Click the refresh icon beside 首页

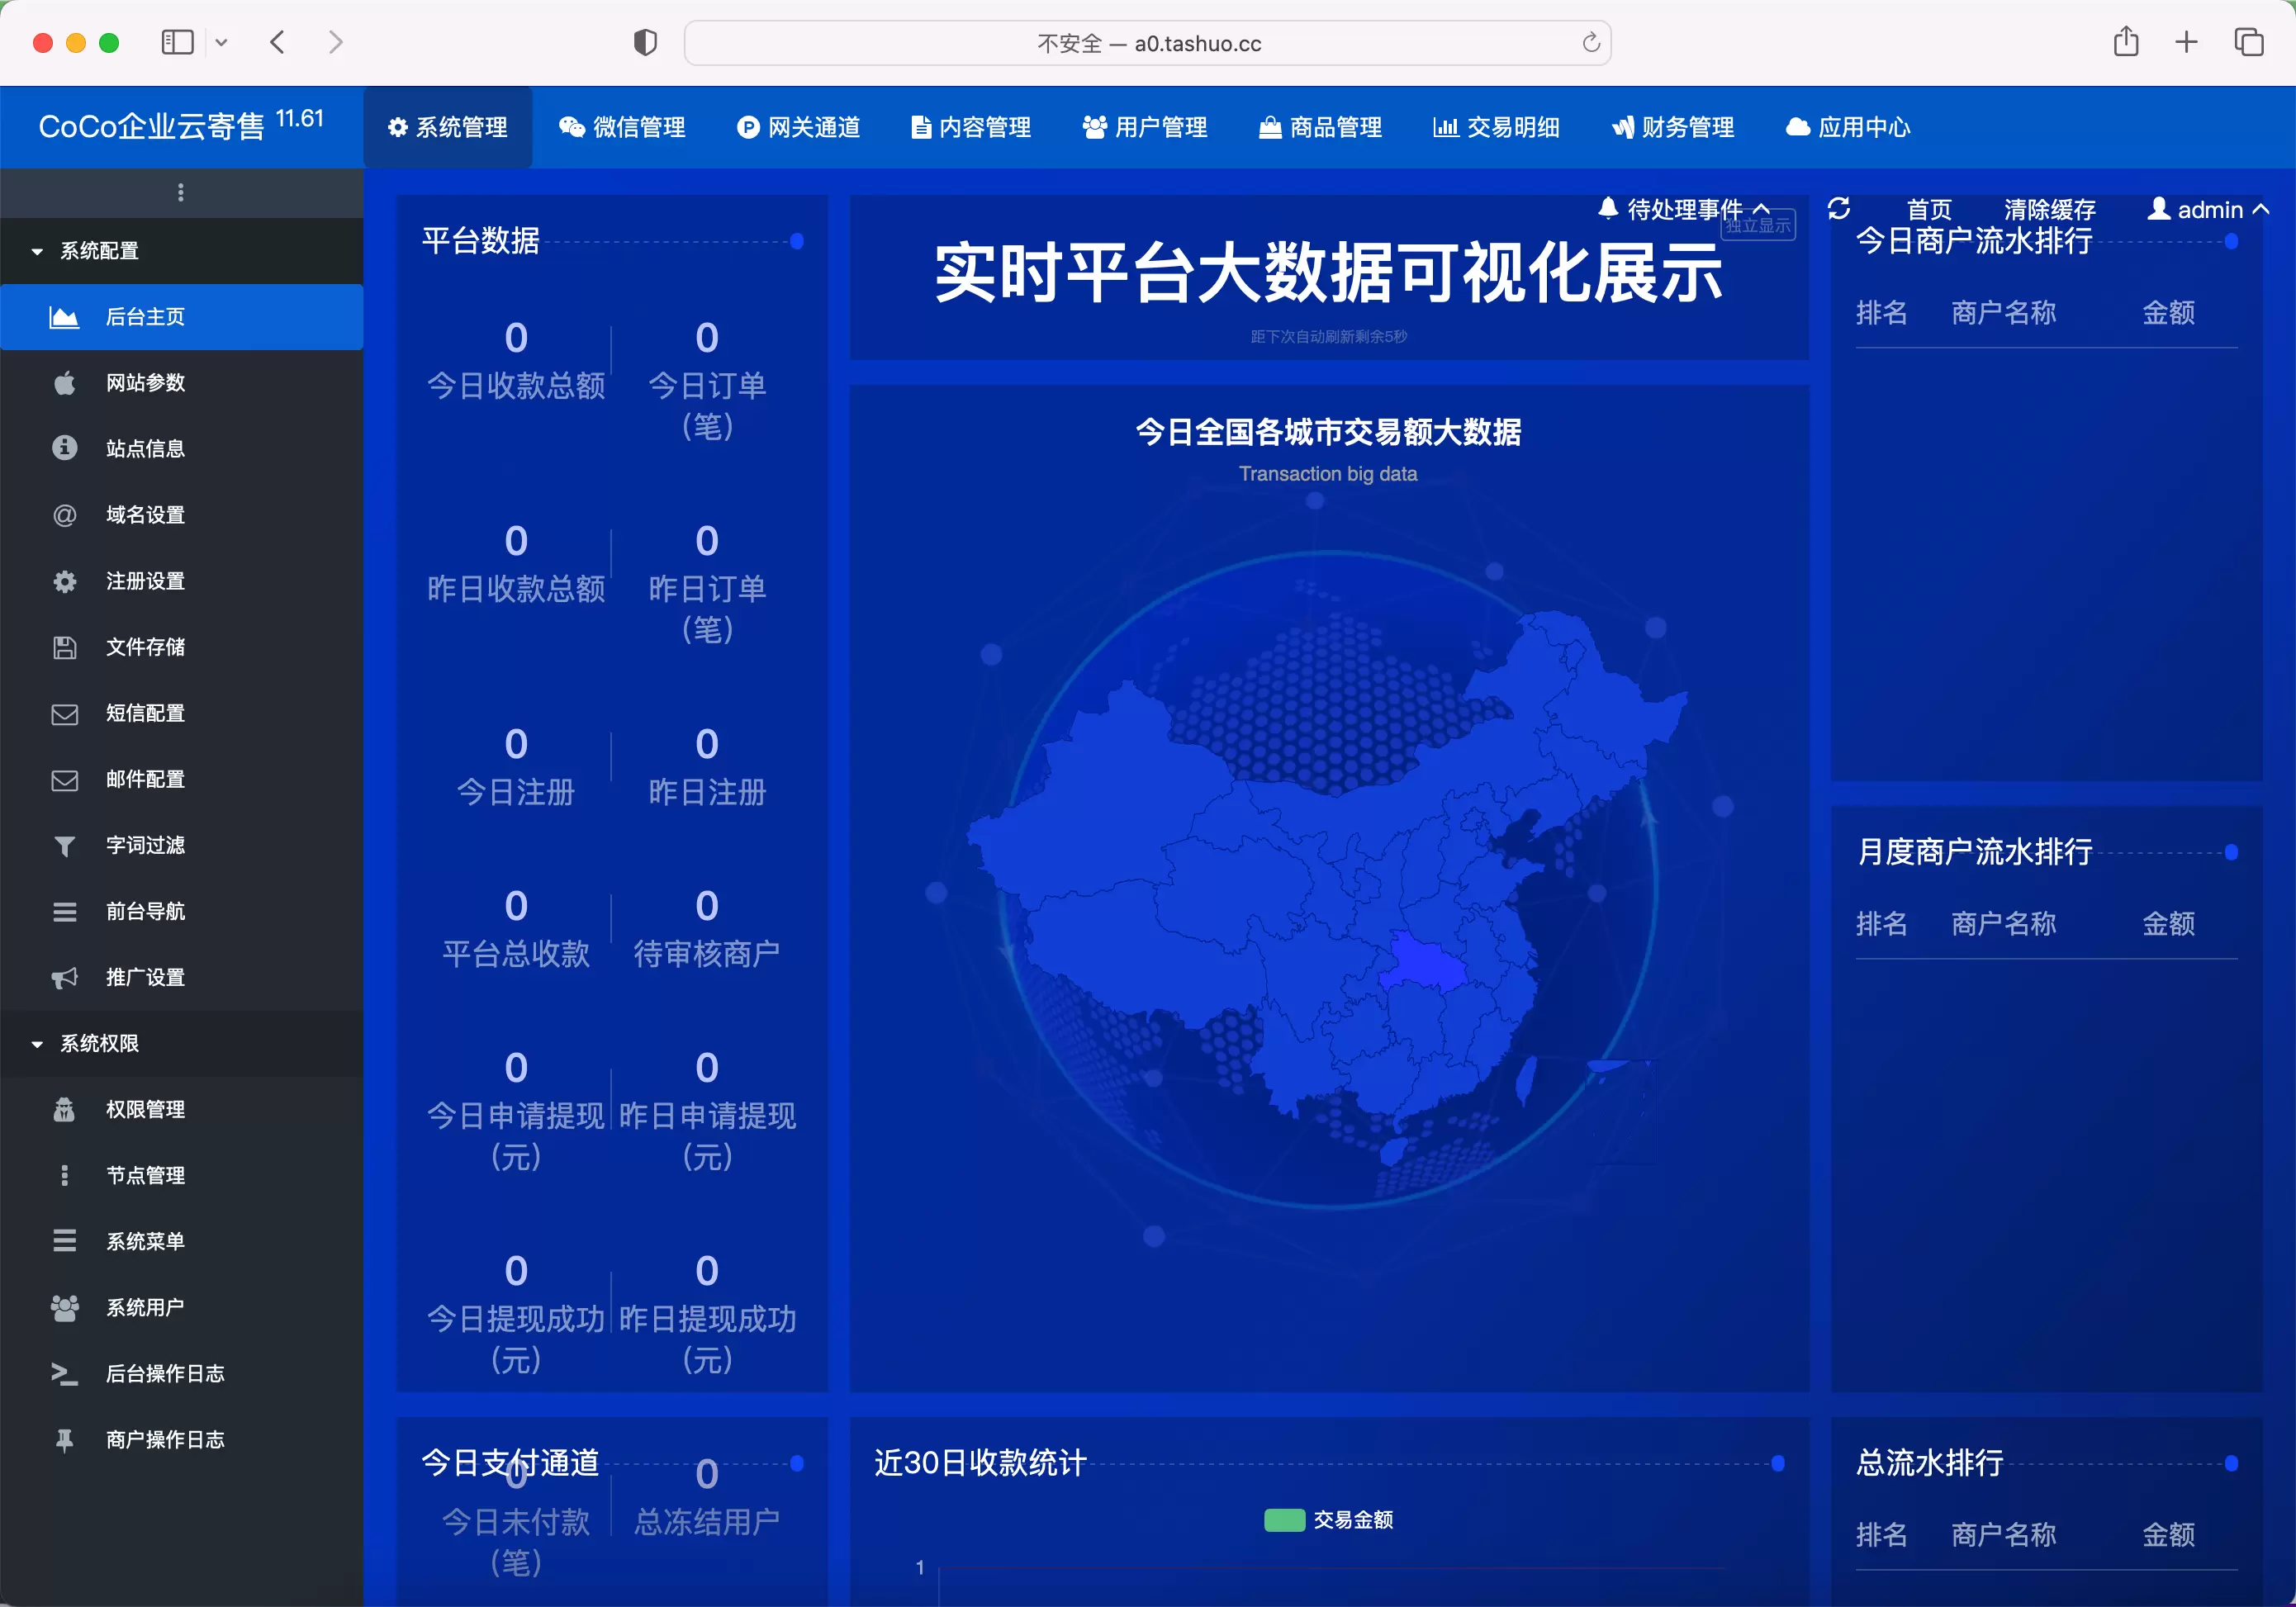click(x=1838, y=208)
